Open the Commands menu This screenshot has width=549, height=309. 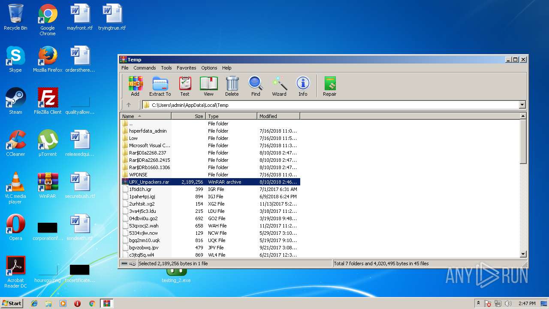tap(145, 68)
